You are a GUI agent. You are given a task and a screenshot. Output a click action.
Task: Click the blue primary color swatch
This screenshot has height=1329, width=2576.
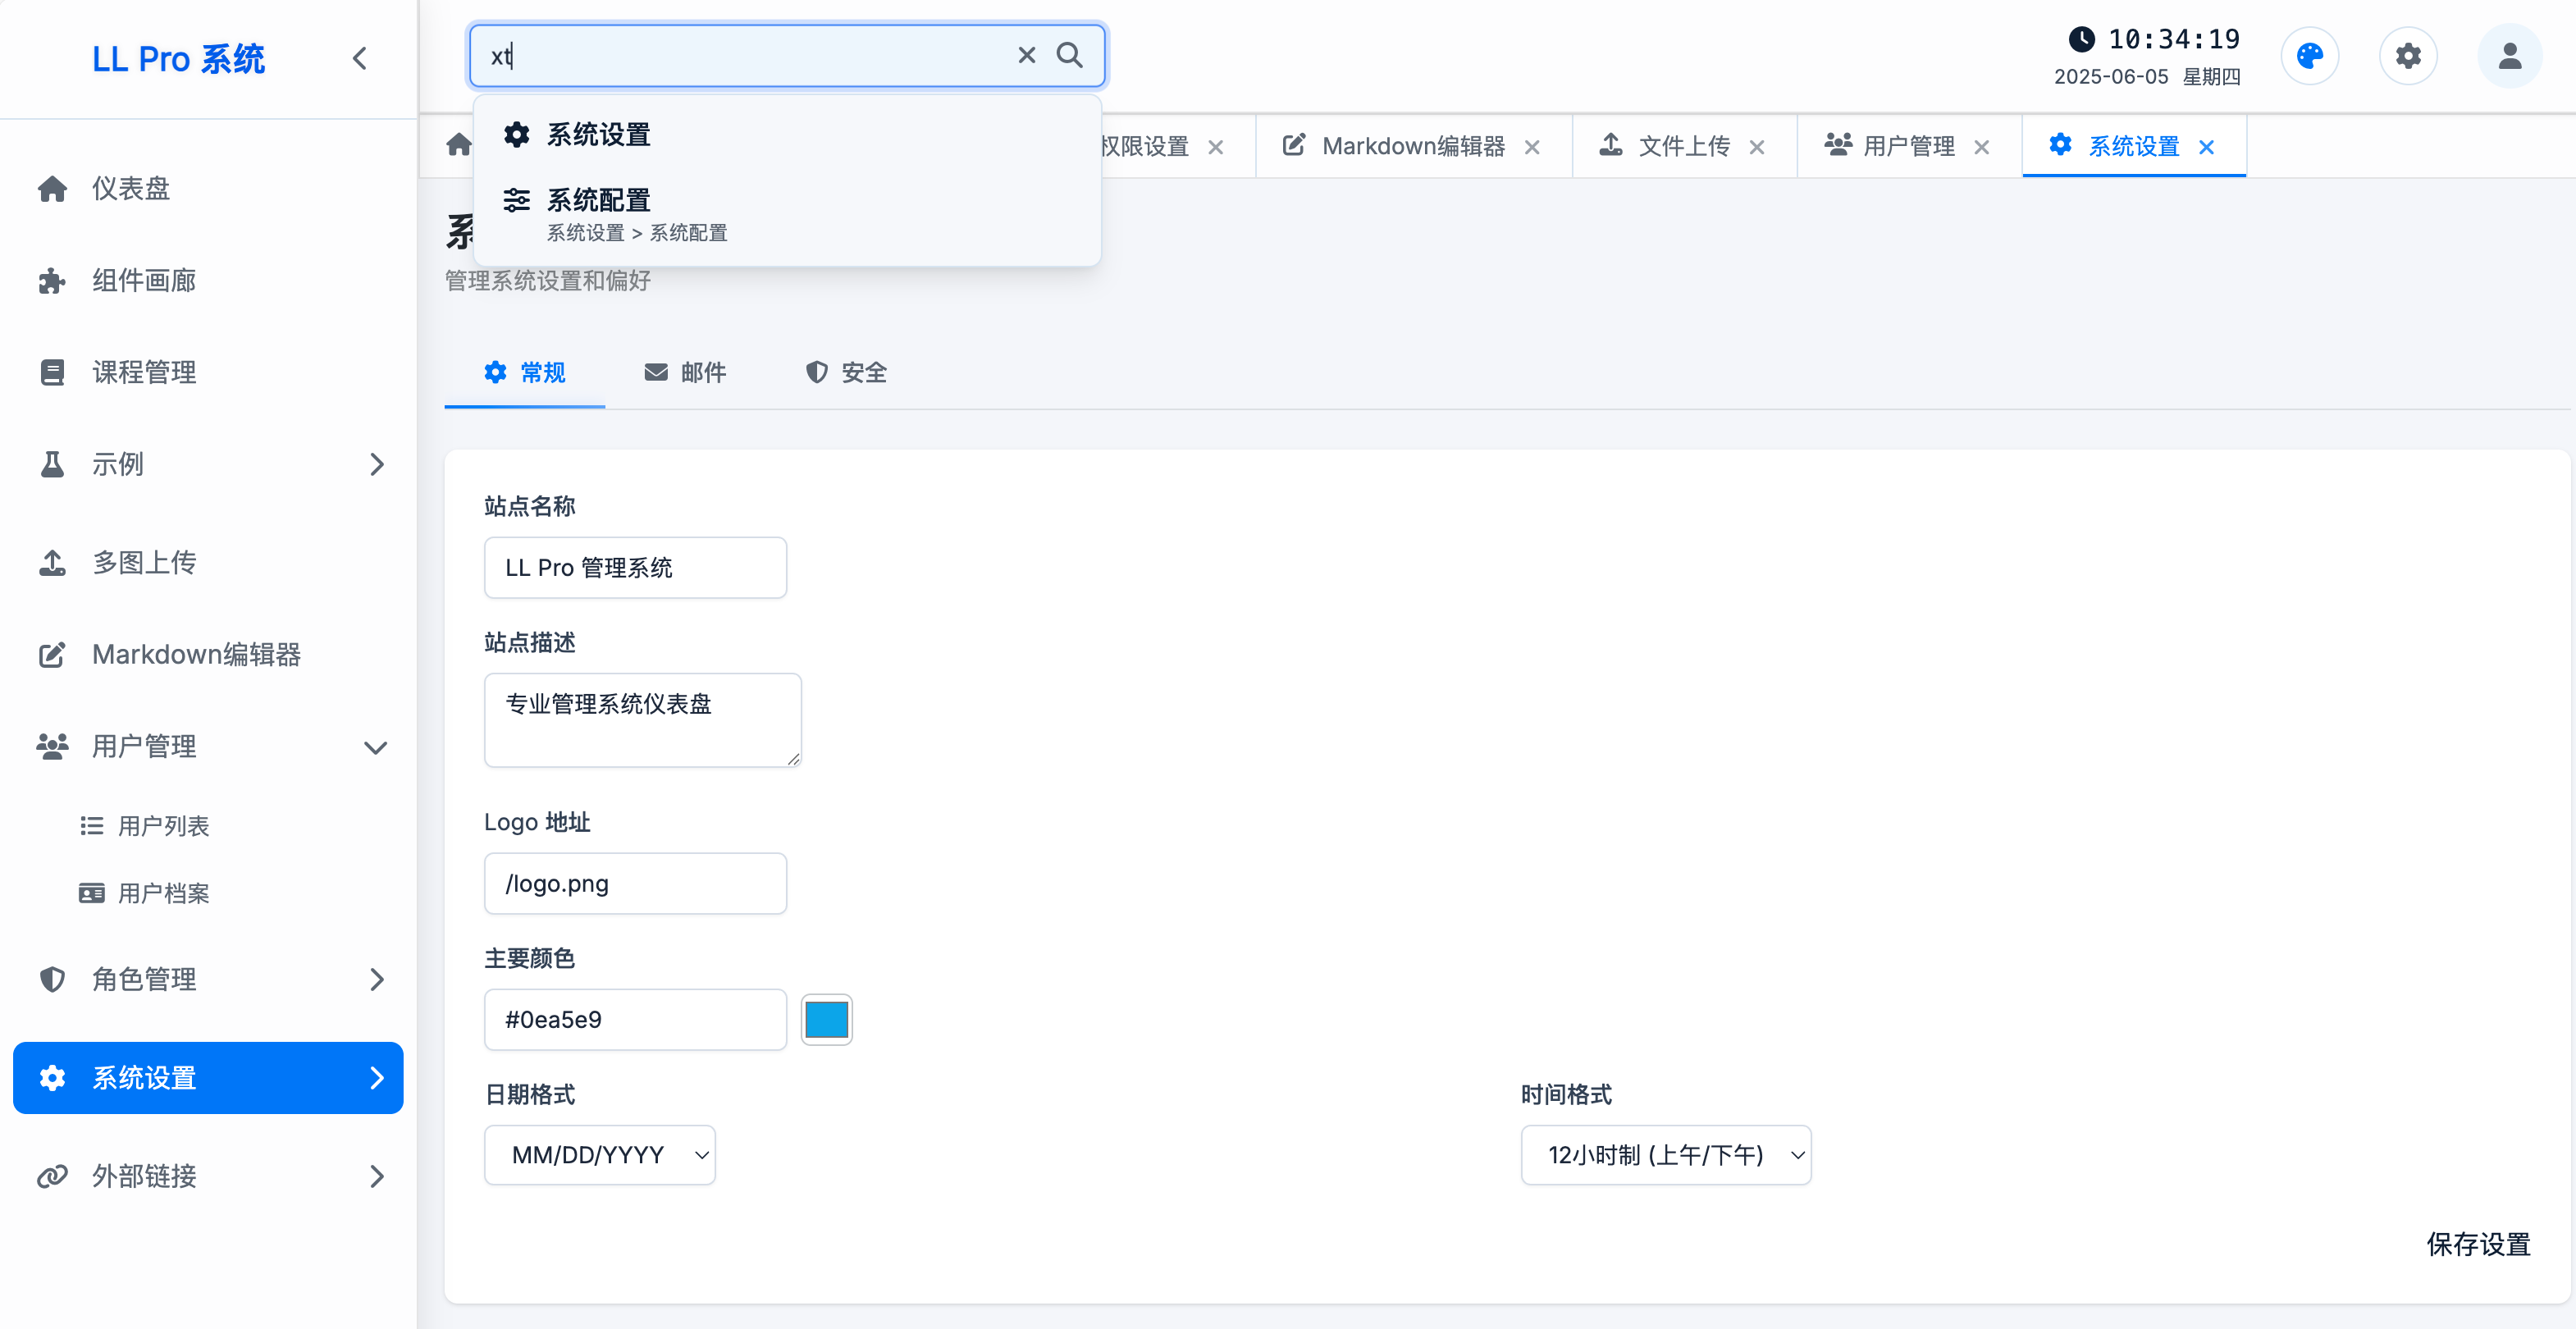(x=826, y=1020)
